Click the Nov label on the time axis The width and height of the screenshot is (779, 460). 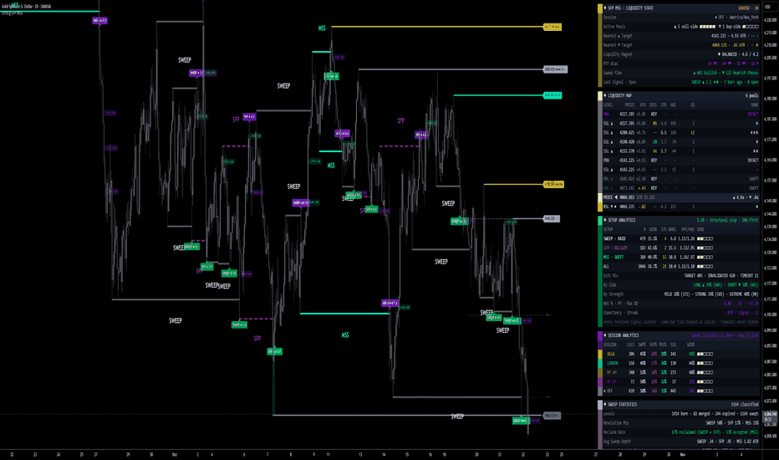pyautogui.click(x=683, y=454)
